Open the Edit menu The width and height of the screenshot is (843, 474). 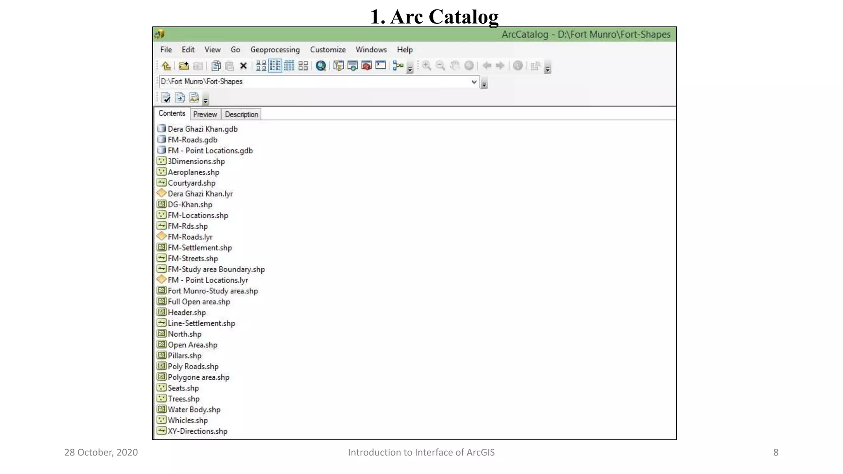point(188,49)
